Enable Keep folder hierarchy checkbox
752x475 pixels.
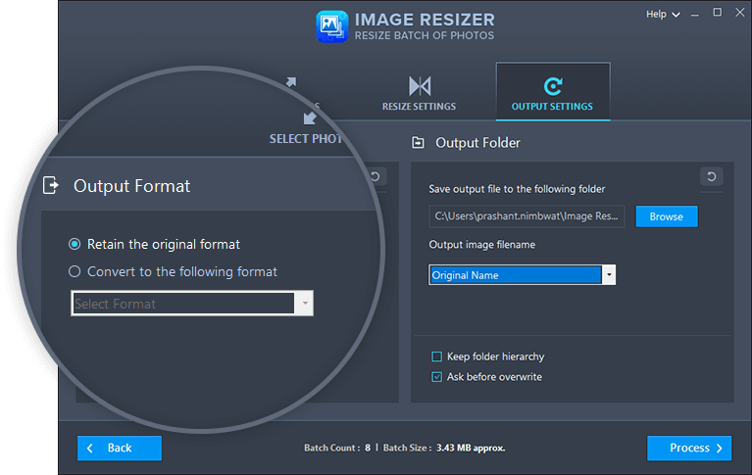(x=437, y=356)
